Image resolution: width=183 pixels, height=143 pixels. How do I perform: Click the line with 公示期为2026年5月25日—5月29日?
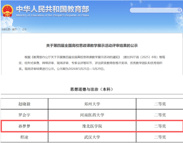pos(62,69)
